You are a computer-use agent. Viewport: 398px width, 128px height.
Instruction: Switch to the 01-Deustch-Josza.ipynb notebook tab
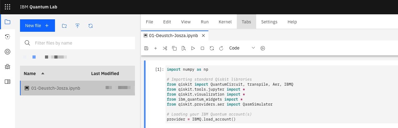pyautogui.click(x=173, y=36)
